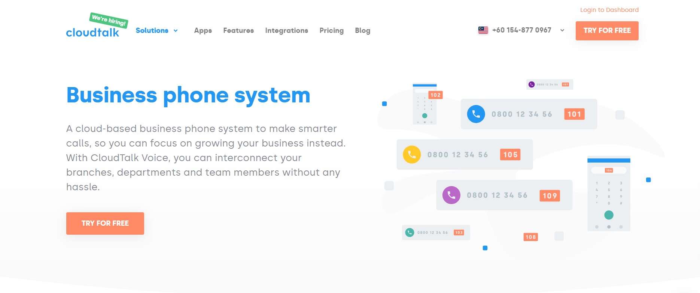View the Pricing page
Screen dimensions: 700x293
(x=332, y=31)
